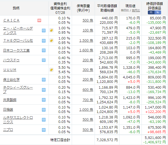The height and width of the screenshot is (145, 168).
Task: Select 現在値 column header
Action: coord(130,6)
